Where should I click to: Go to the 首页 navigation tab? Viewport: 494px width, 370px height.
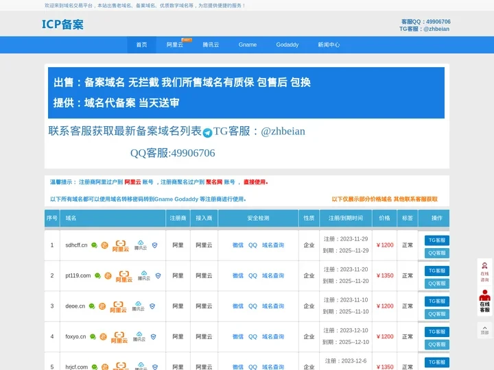[x=141, y=45]
